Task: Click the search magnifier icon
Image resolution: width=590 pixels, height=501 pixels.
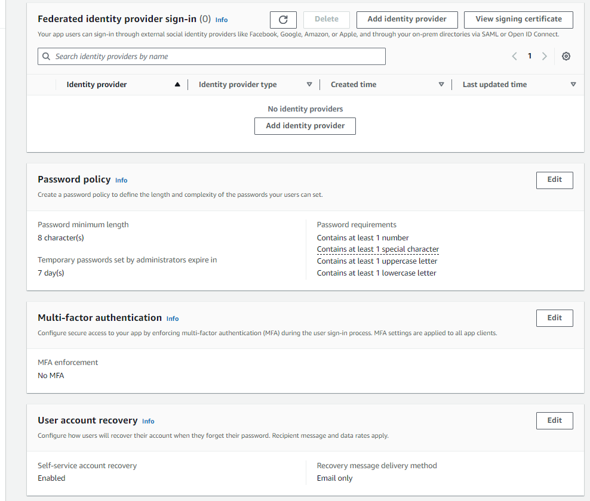Action: (47, 57)
